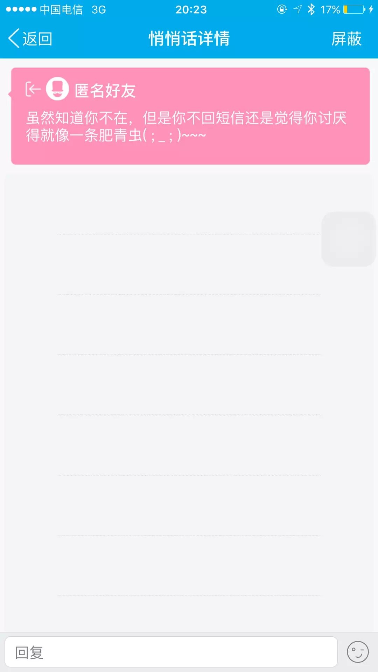Tap the battery level icon
The image size is (378, 672).
click(355, 9)
